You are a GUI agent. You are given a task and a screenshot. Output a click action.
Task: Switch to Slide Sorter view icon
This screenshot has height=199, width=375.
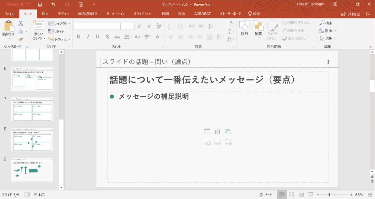[x=291, y=195]
